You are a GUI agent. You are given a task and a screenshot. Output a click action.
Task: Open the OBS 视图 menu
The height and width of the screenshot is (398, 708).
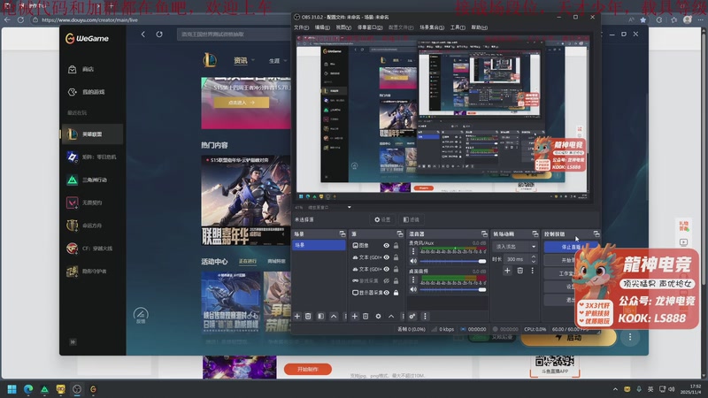[343, 27]
